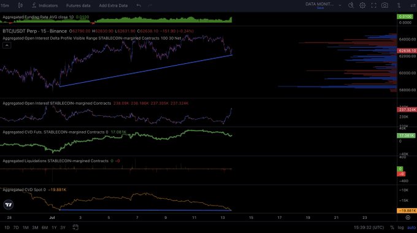
Task: Set the range to 7D
Action: [x=16, y=227]
